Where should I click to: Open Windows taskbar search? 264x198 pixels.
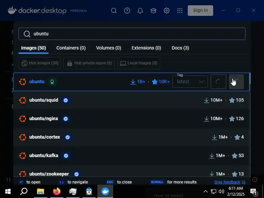24,191
